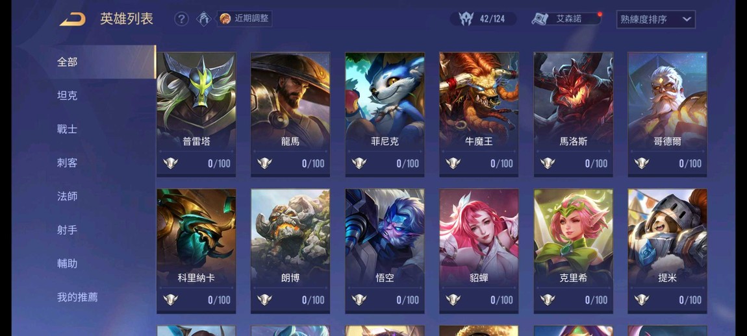Tap the mastery emblem under 提米

(642, 300)
